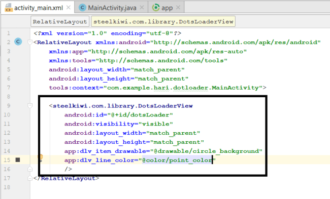
Task: Close the MainActivity.java tab
Action: click(142, 8)
